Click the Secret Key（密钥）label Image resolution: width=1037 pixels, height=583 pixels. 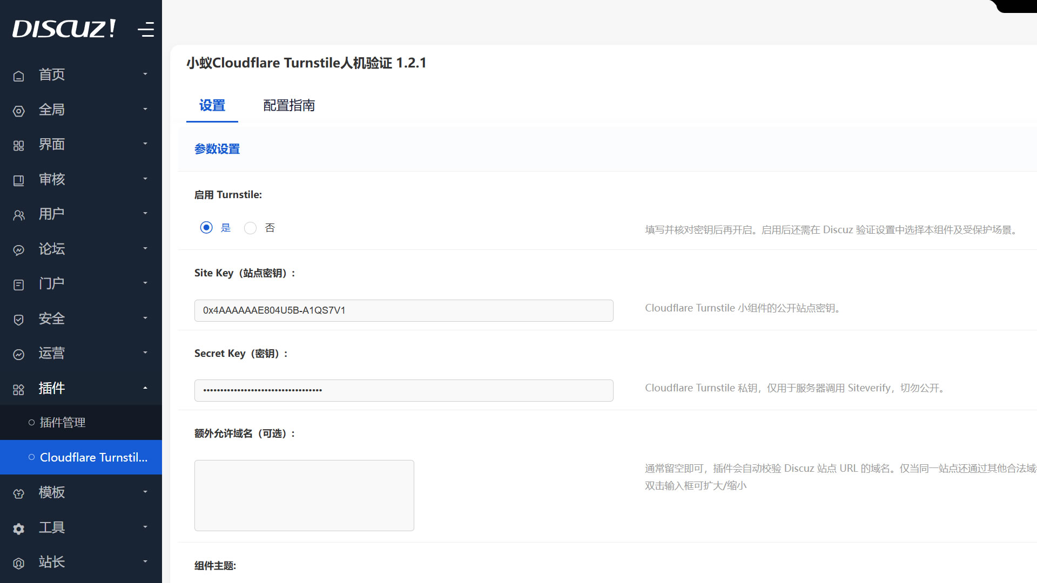(x=241, y=354)
